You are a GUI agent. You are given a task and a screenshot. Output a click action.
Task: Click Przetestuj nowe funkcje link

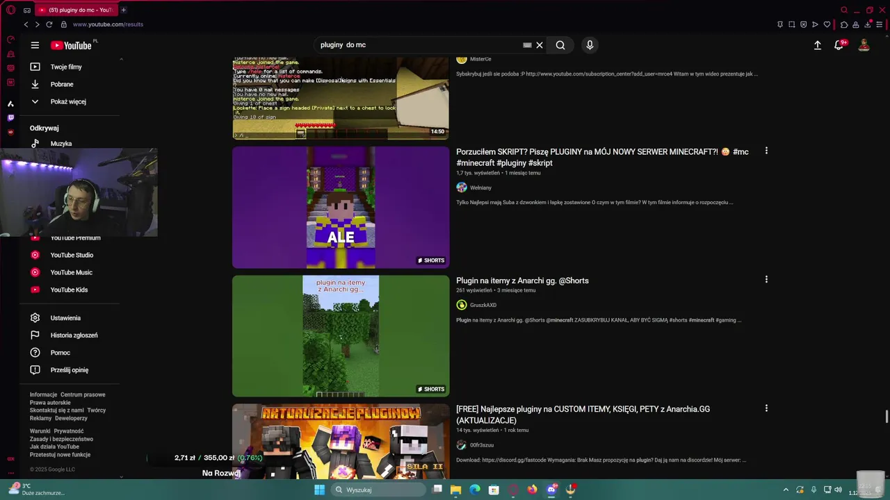(60, 455)
